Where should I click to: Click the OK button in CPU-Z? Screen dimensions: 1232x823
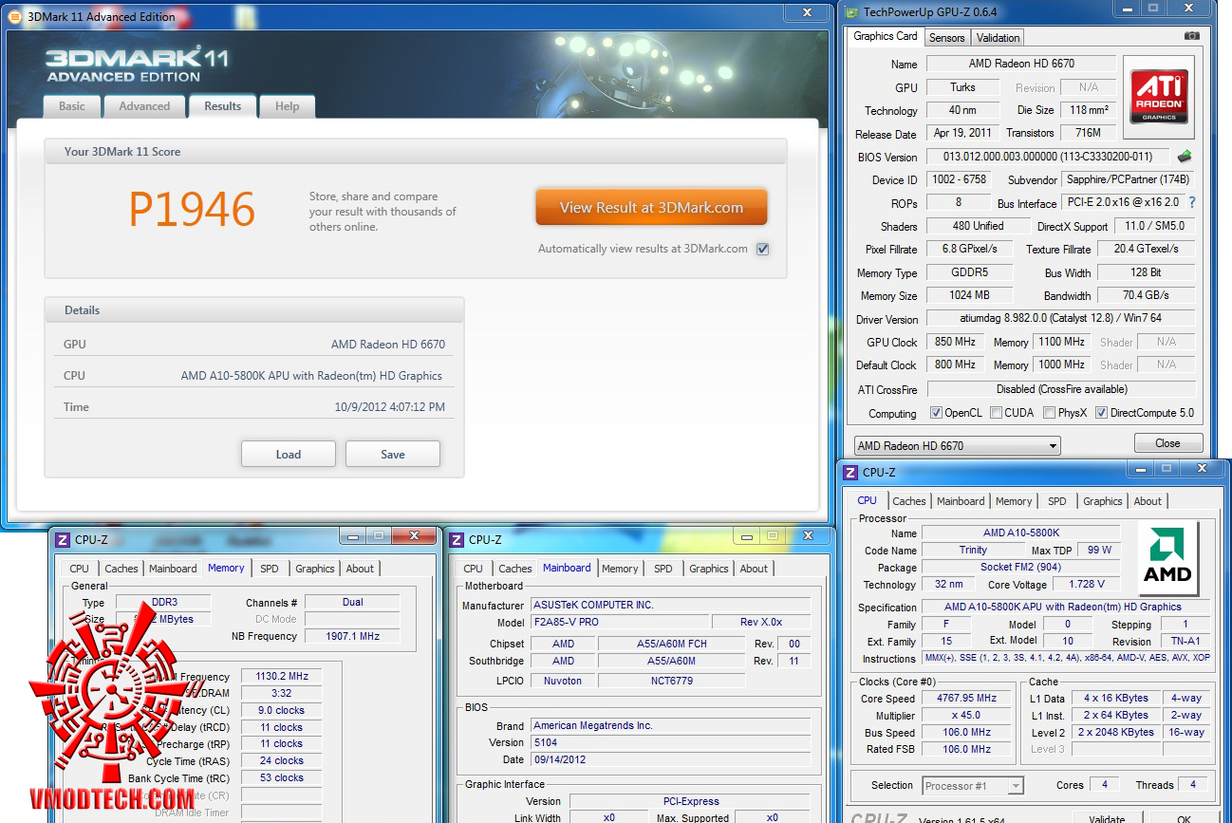pyautogui.click(x=1185, y=818)
